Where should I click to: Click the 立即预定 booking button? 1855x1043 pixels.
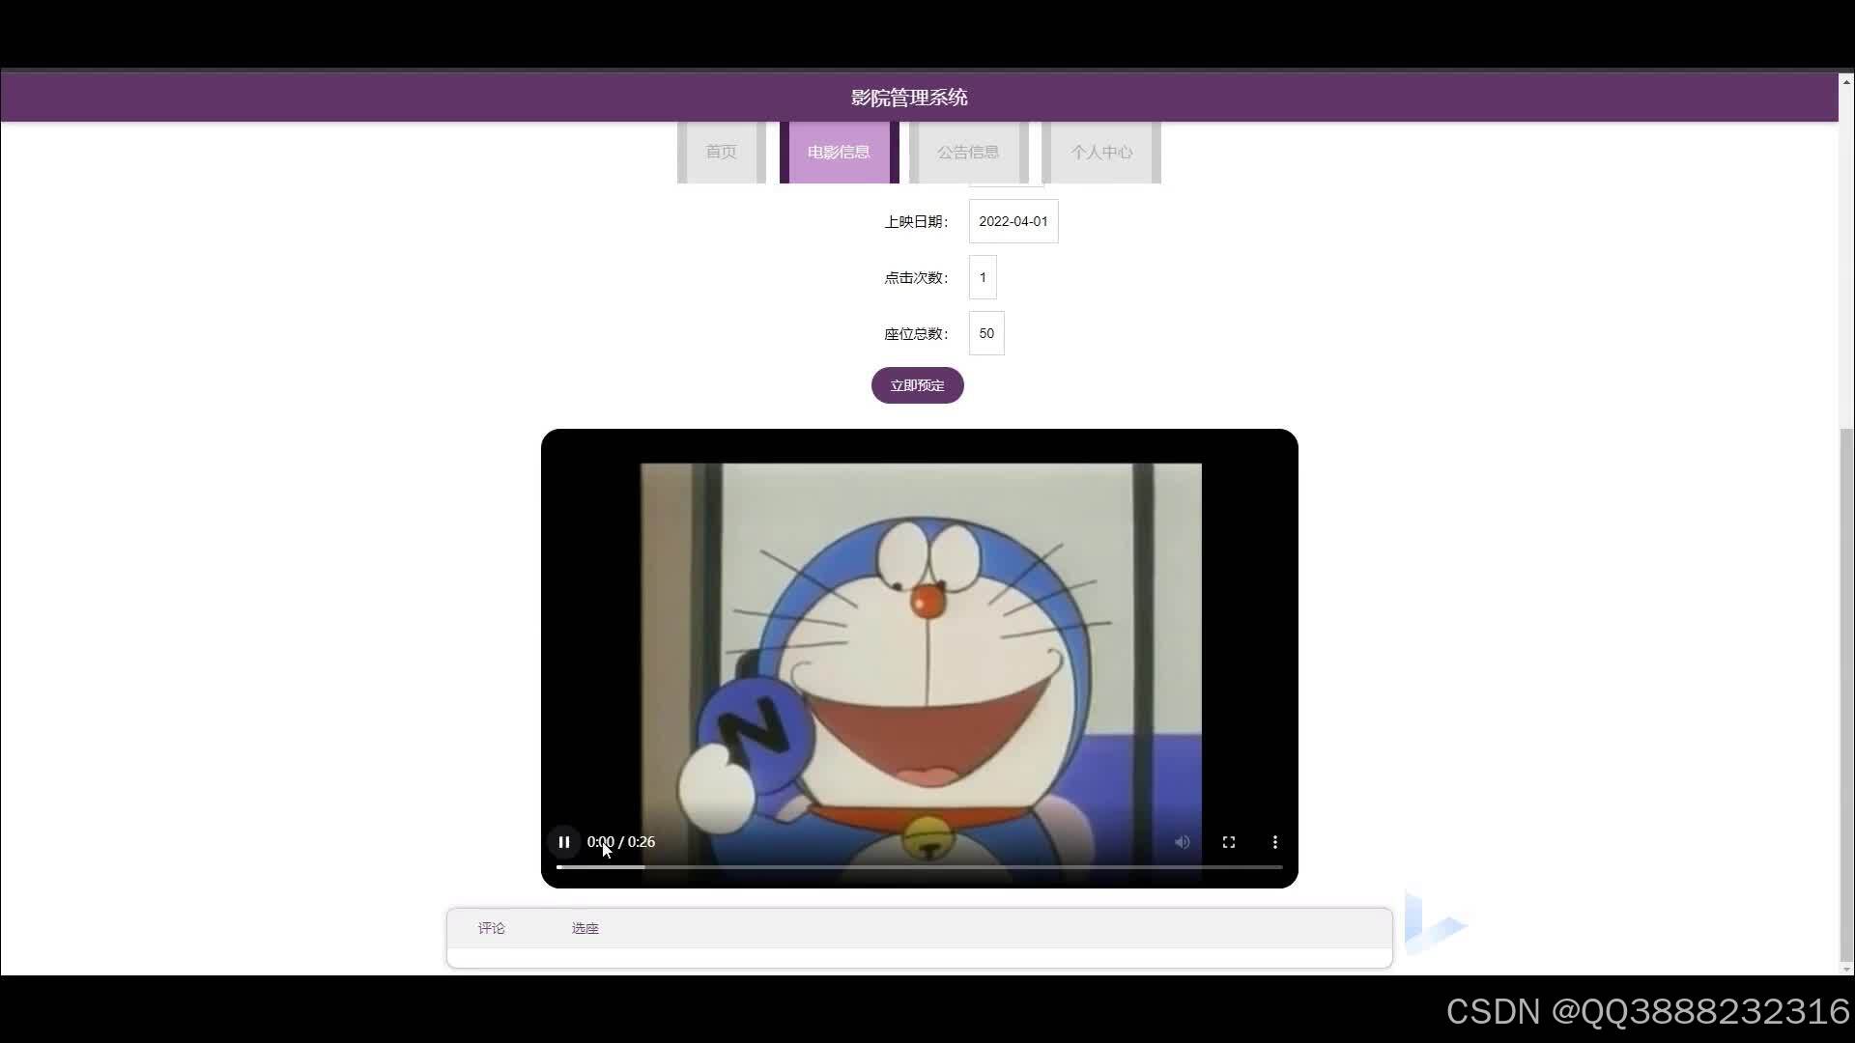(918, 385)
